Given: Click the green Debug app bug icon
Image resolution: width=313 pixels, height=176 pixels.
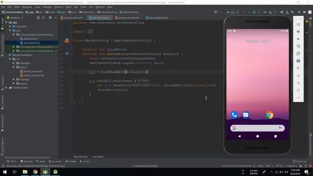Looking at the screenshot, I should [254, 12].
